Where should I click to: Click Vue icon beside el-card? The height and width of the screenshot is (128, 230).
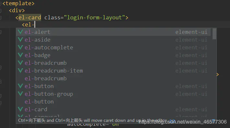click(x=20, y=109)
